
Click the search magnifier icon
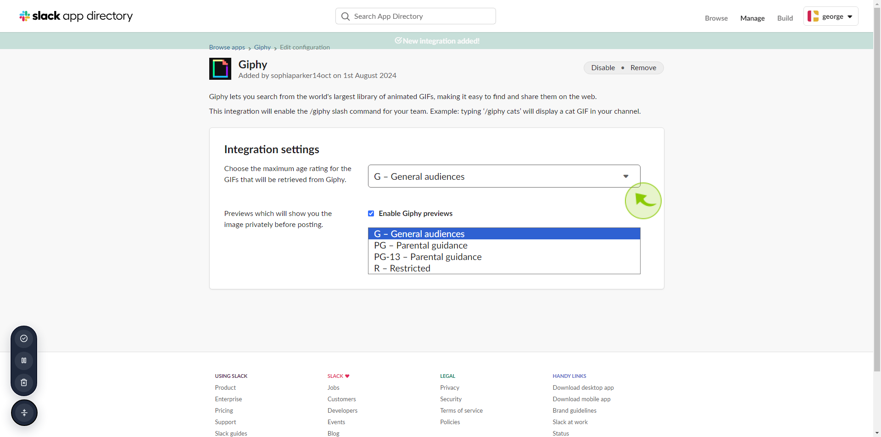[346, 17]
